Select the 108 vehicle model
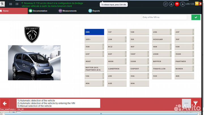This screenshot has height=115, width=204. point(139,32)
